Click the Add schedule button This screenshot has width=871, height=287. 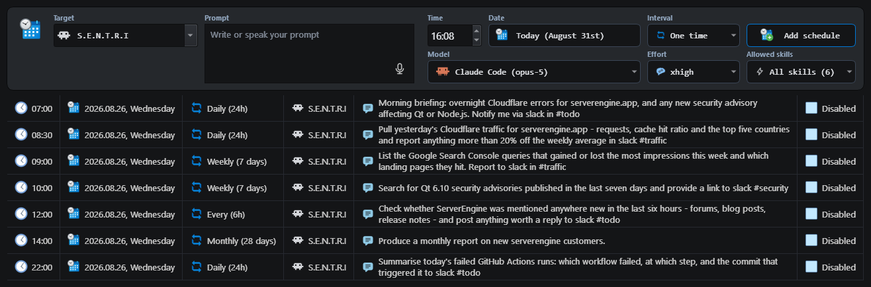tap(801, 35)
